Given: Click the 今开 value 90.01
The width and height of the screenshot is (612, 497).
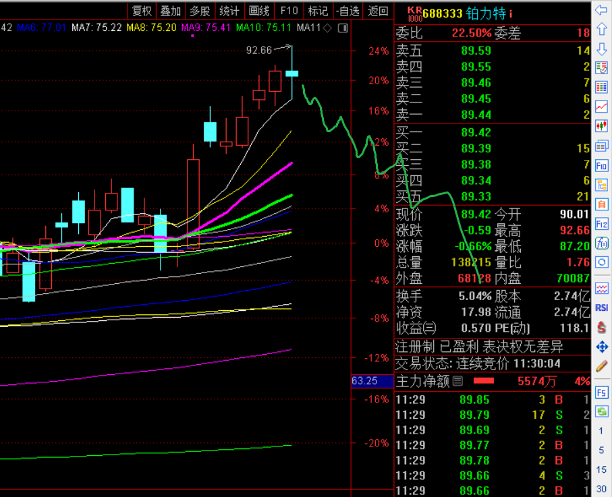Looking at the screenshot, I should (574, 214).
